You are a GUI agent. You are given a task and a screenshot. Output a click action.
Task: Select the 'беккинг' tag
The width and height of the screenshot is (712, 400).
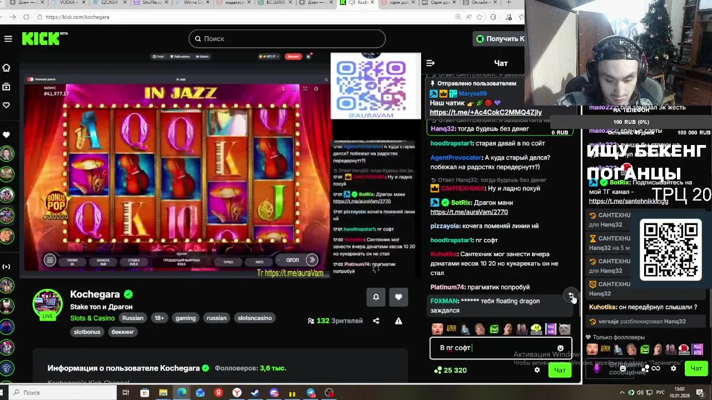tap(122, 332)
